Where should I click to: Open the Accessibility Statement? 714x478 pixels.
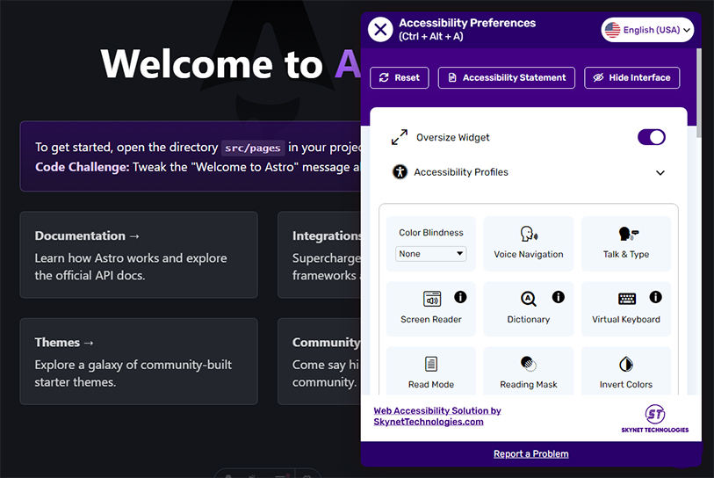(x=507, y=78)
